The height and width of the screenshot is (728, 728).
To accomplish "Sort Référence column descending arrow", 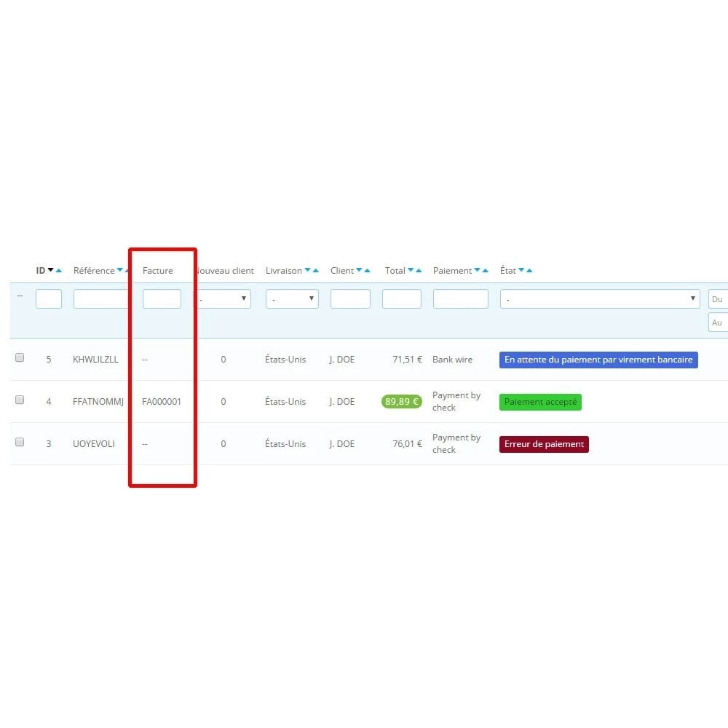I will point(120,270).
